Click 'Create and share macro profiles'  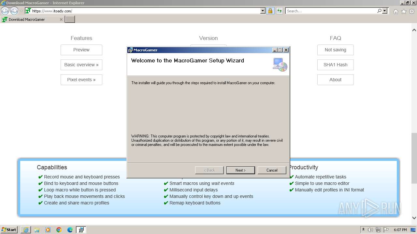point(77,203)
